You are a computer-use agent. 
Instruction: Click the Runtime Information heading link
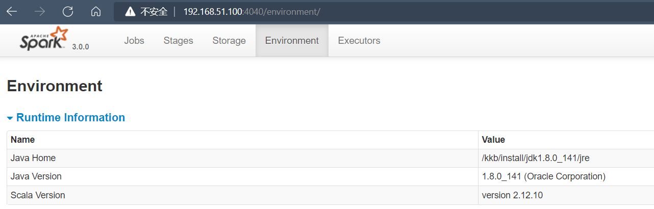[70, 118]
